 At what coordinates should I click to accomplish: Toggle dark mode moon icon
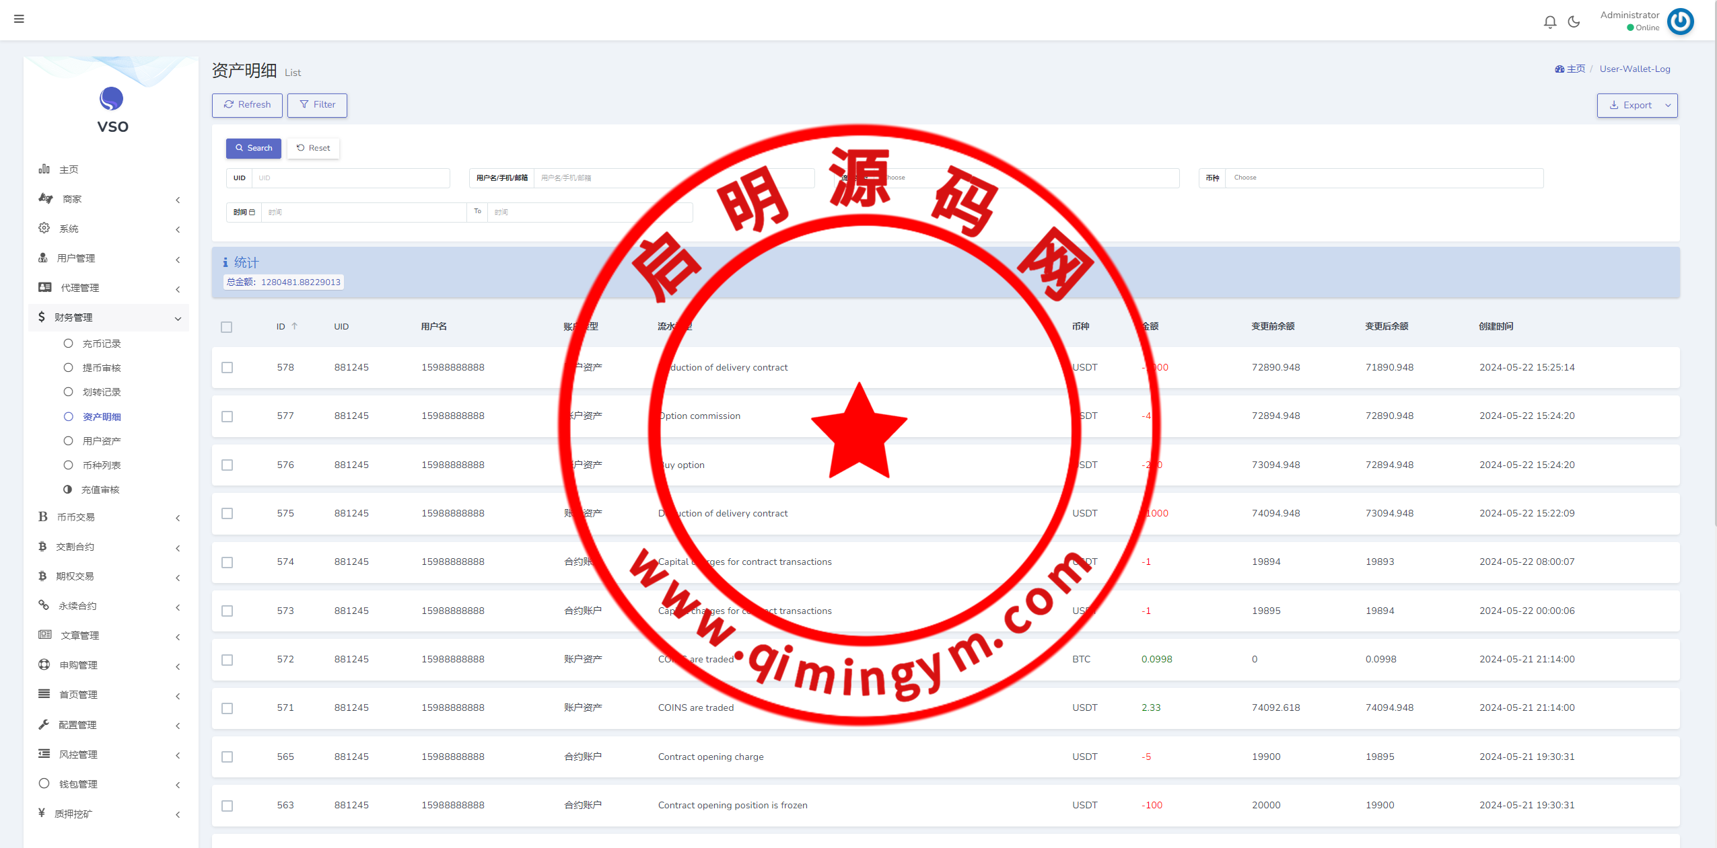1574,22
